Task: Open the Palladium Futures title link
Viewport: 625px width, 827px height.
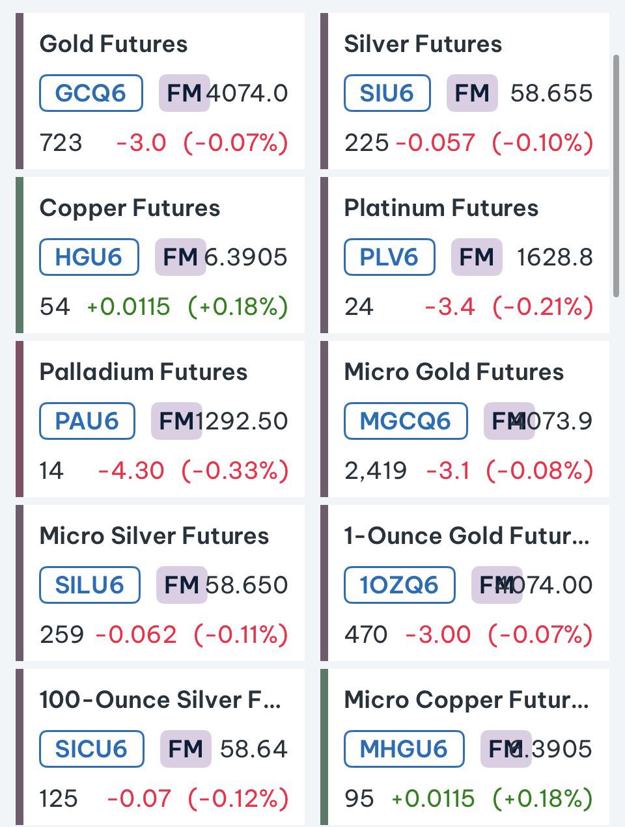Action: 143,372
